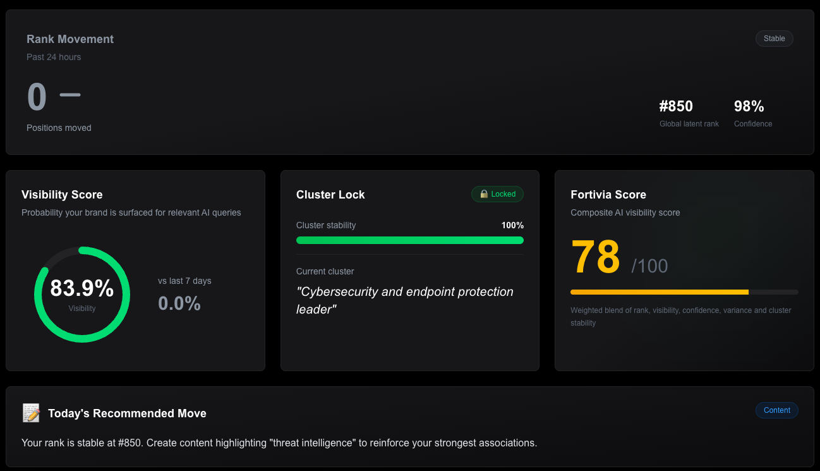Click the 0.0% vs last 7 days value
The height and width of the screenshot is (471, 820).
point(179,303)
